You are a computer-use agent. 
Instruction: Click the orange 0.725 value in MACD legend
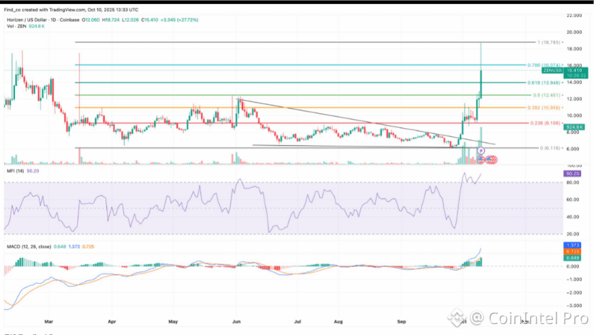(x=89, y=246)
